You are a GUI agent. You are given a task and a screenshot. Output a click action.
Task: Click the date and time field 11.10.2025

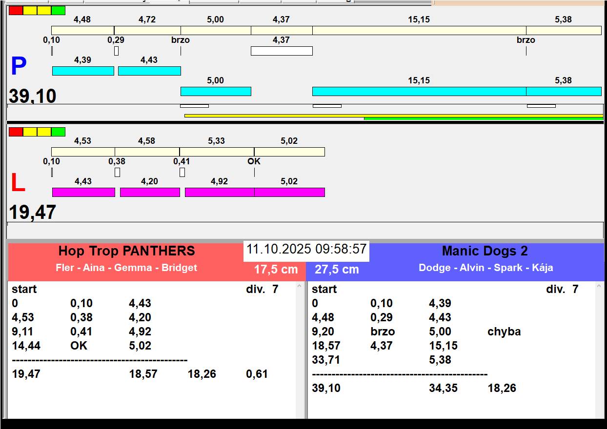tap(306, 250)
